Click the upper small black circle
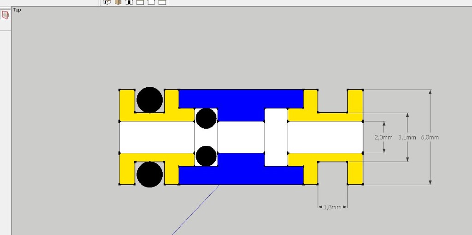The width and height of the screenshot is (472, 235). [206, 119]
